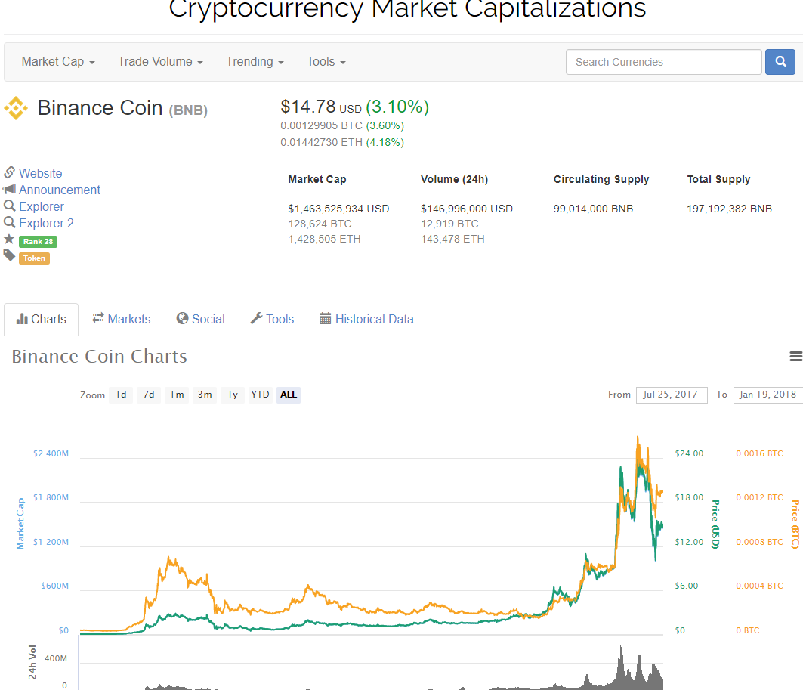Click the 143,478 ETH volume value
Image resolution: width=803 pixels, height=690 pixels.
click(452, 240)
